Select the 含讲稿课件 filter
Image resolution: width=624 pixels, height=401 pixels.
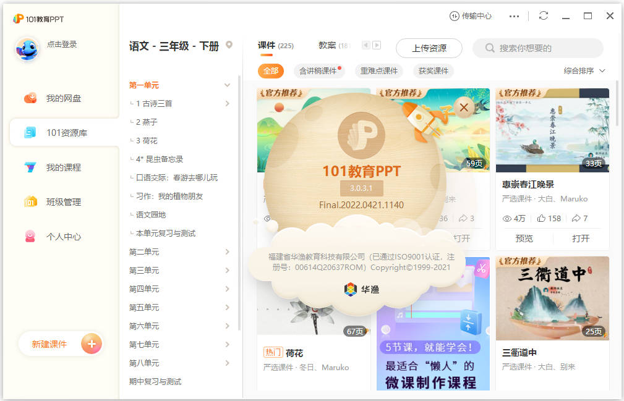click(x=320, y=71)
